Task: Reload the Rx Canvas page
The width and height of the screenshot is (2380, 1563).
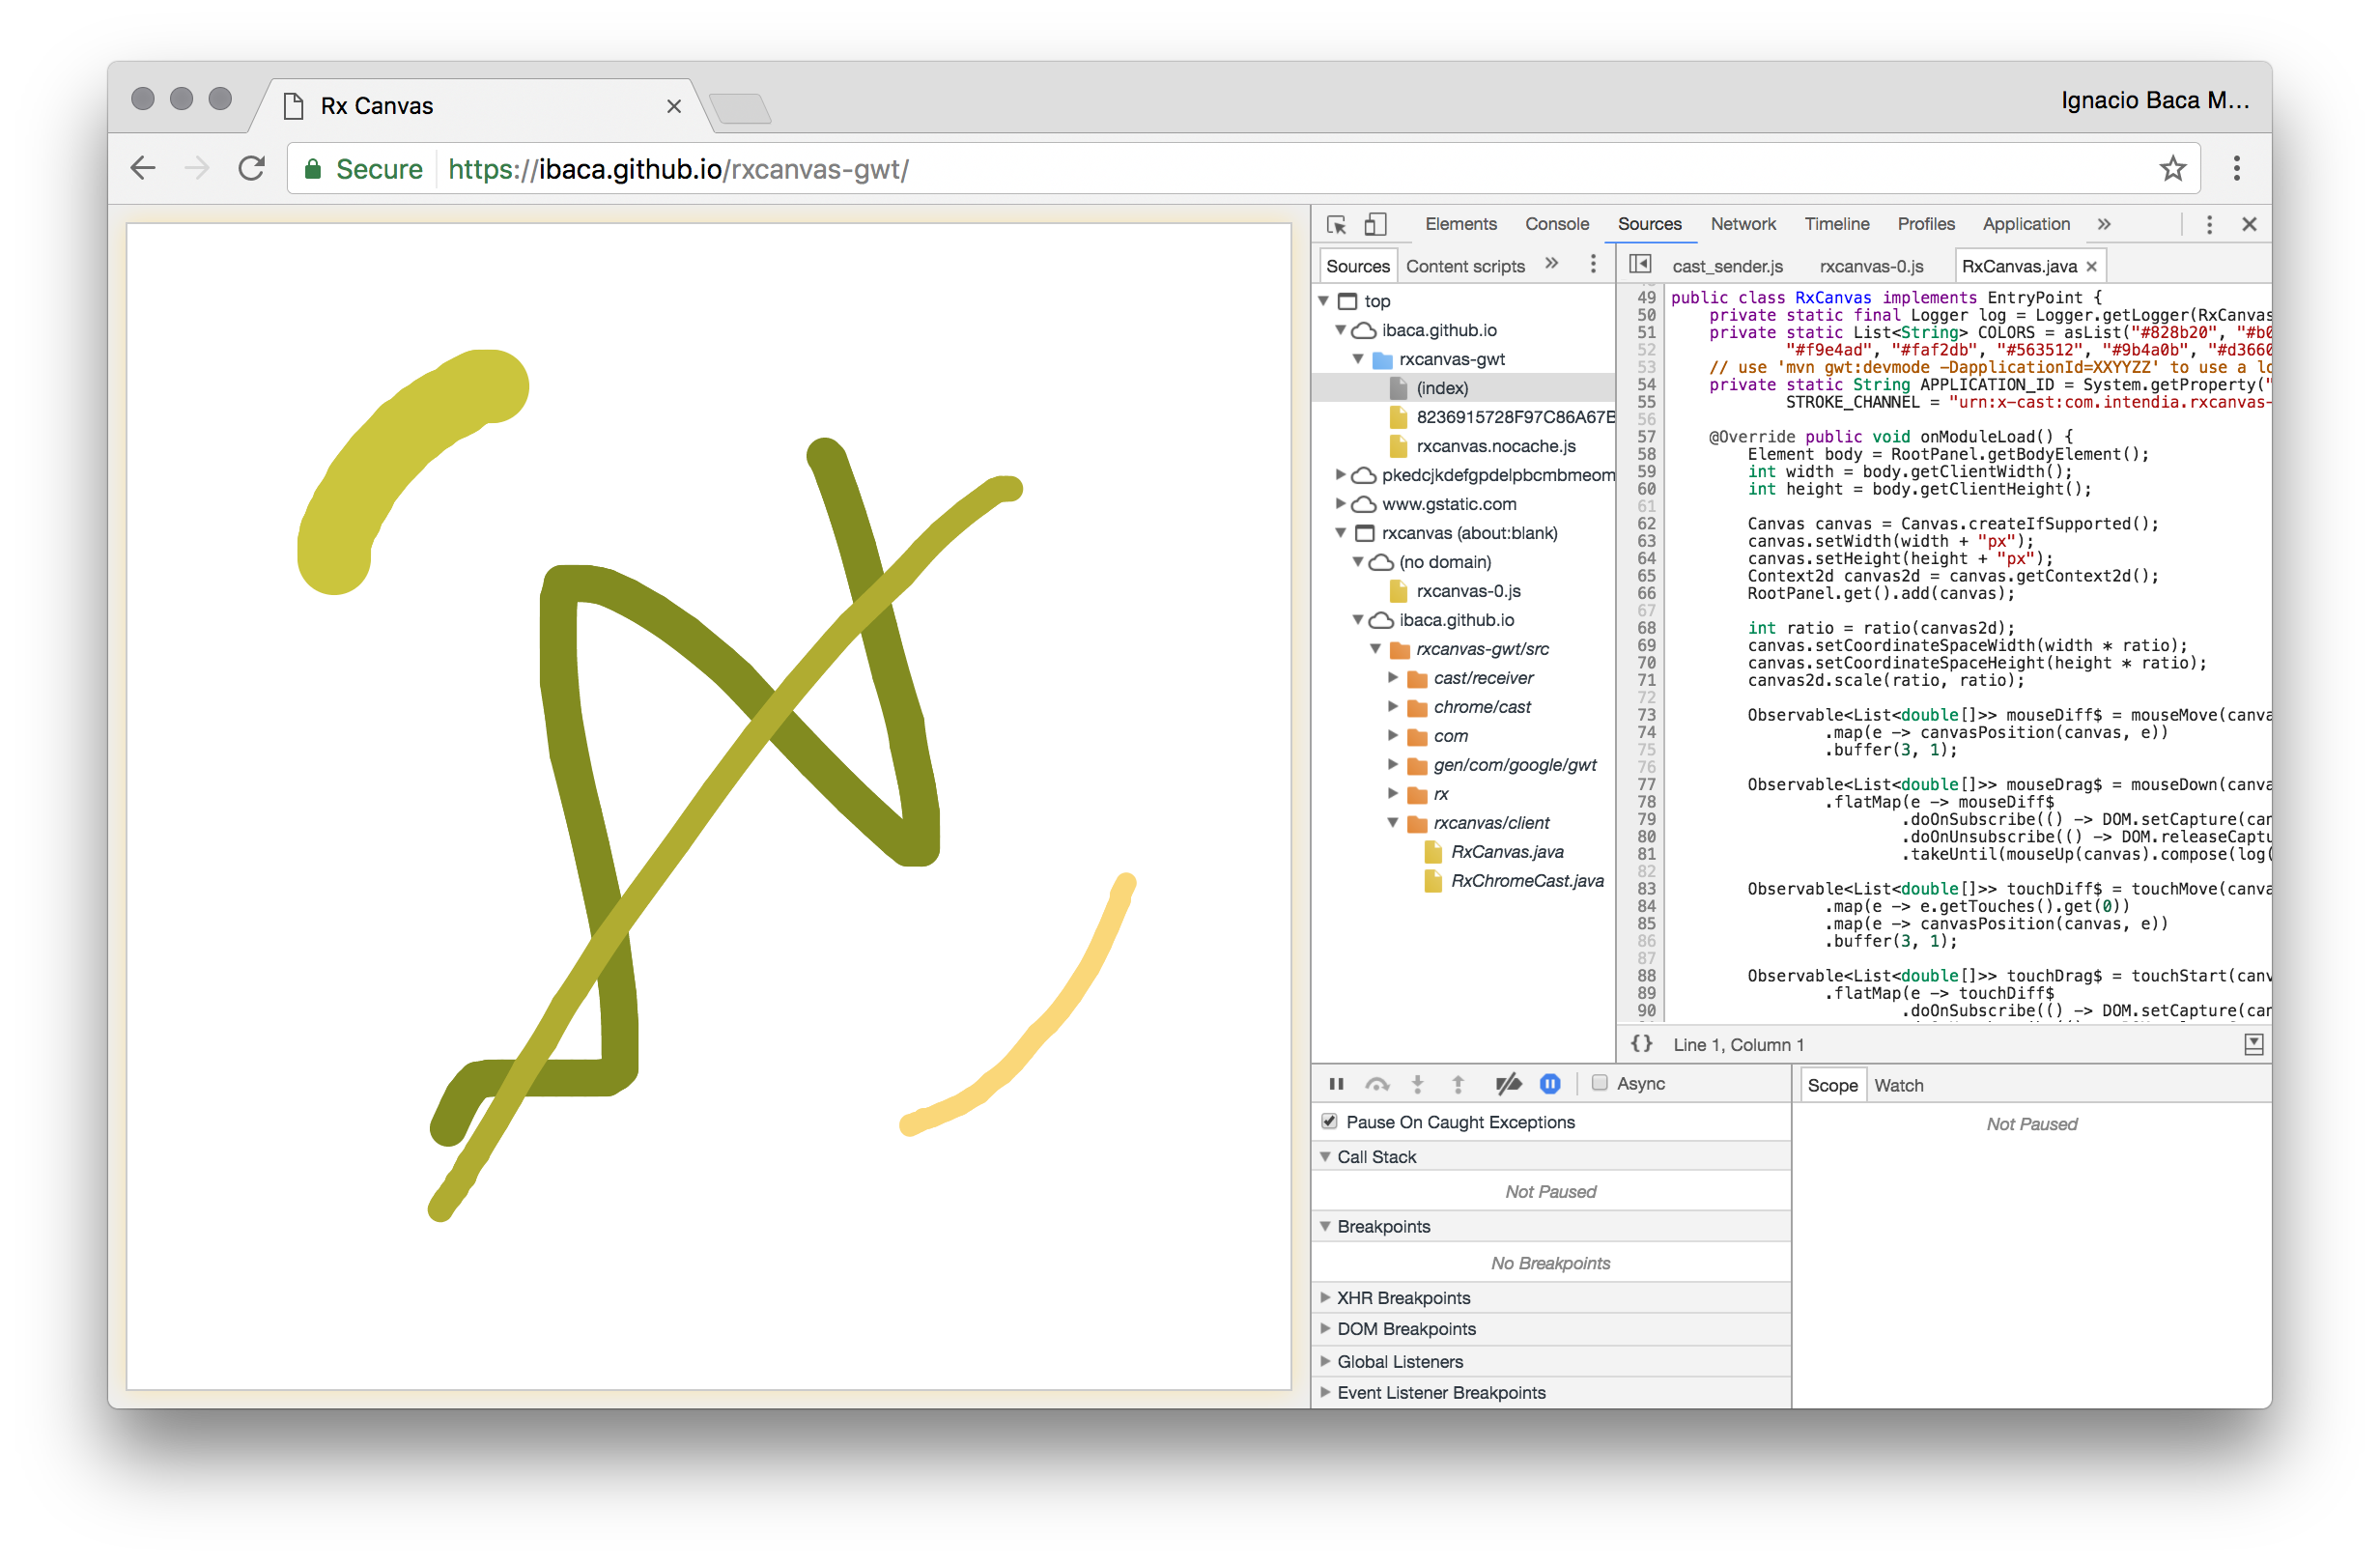Action: [x=252, y=169]
